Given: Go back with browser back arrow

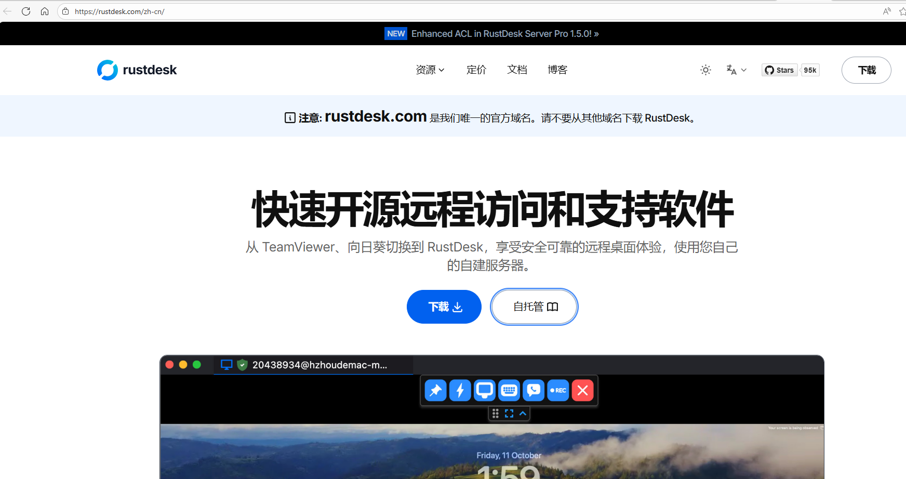Looking at the screenshot, I should (7, 11).
